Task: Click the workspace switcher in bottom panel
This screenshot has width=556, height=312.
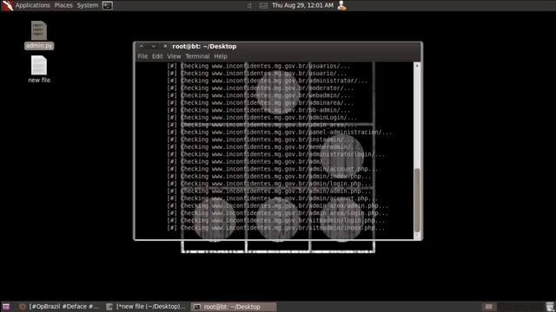Action: coord(488,307)
